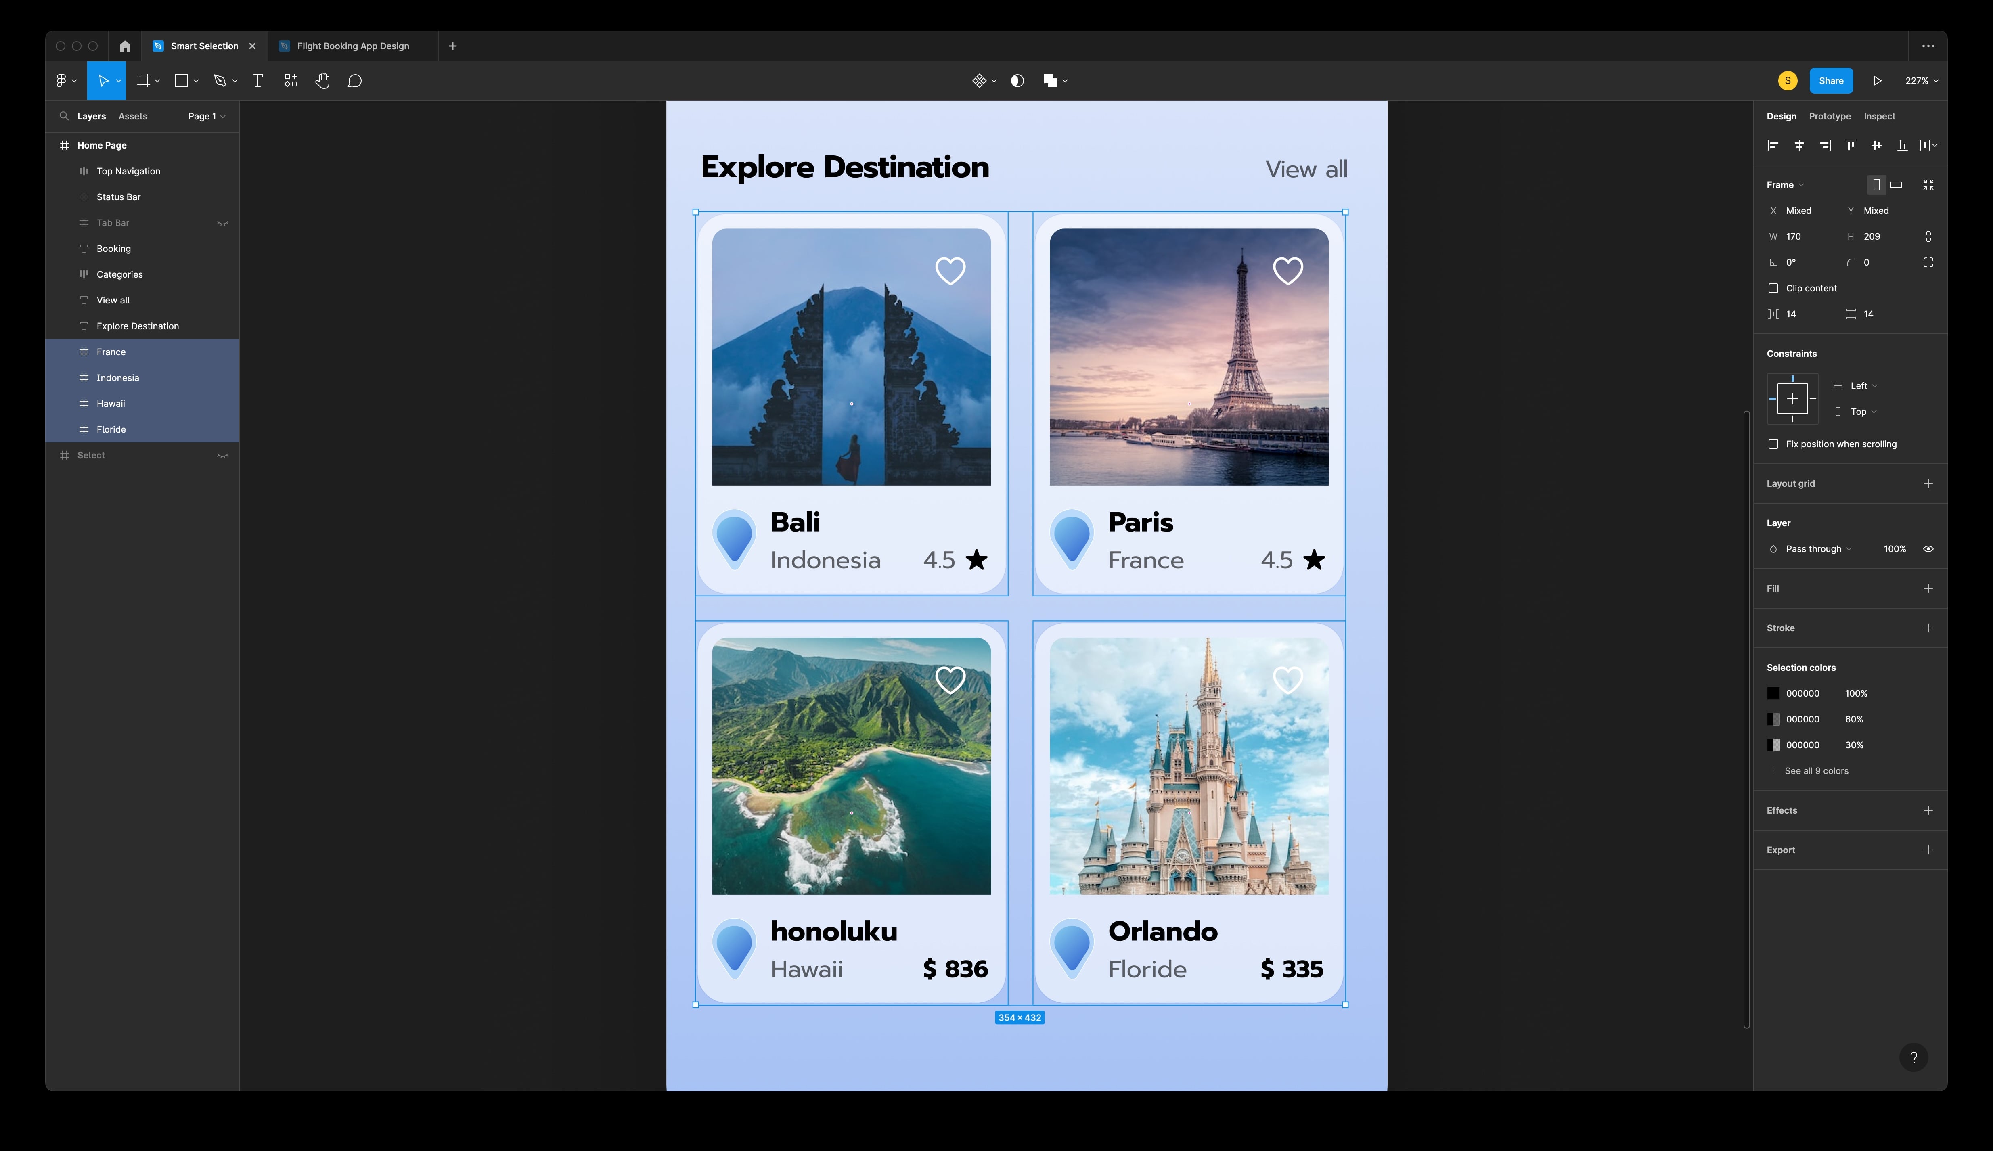Enable Clip content checkbox

click(x=1773, y=289)
